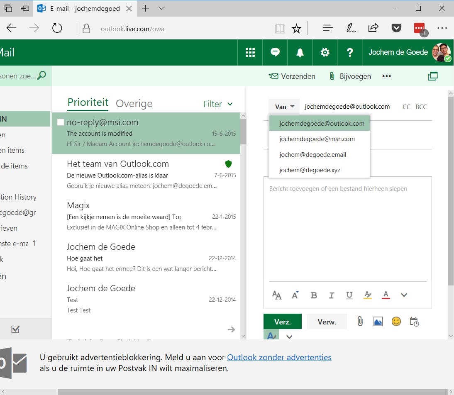Toggle bold formatting
The width and height of the screenshot is (454, 395).
(314, 295)
